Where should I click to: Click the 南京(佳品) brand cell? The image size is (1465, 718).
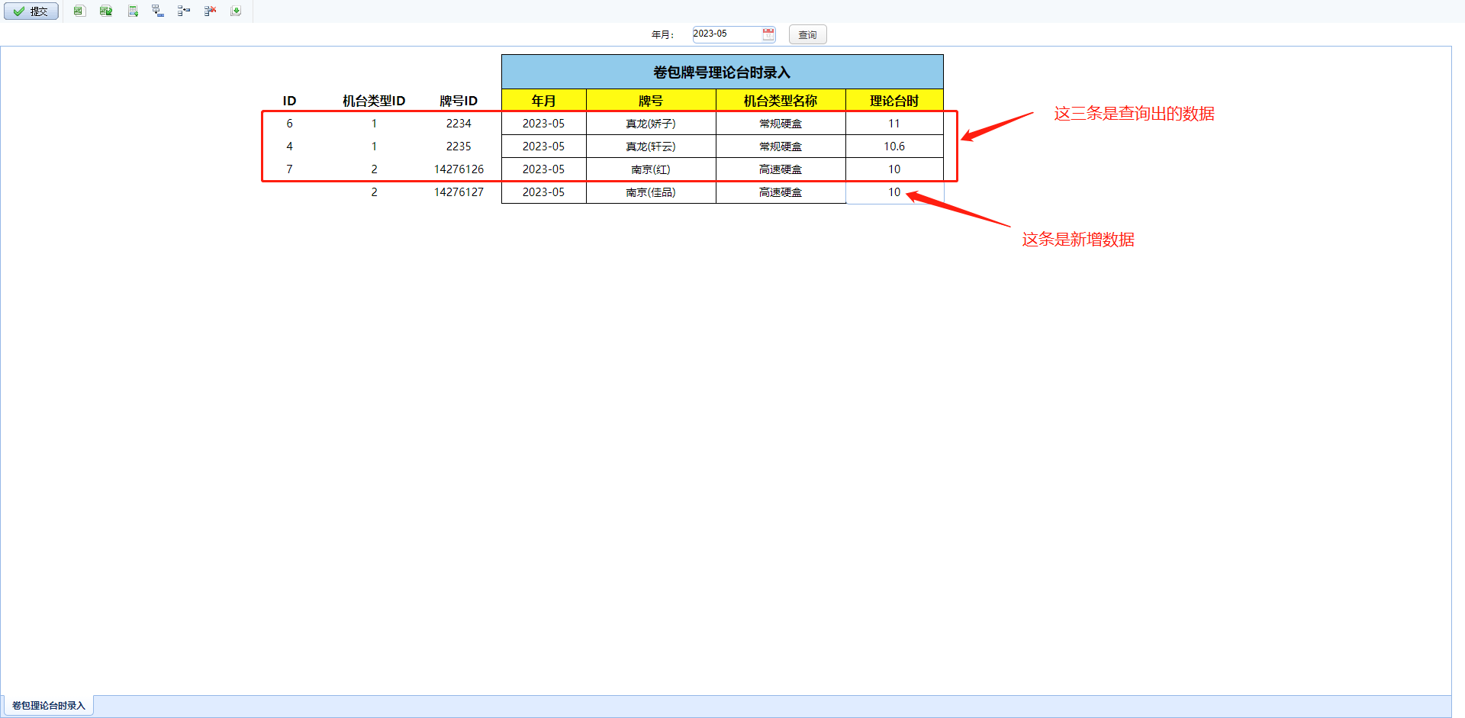pos(651,192)
